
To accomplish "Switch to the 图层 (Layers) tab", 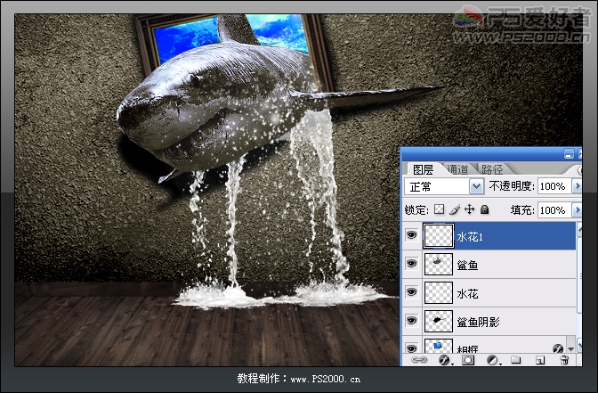I will point(424,169).
